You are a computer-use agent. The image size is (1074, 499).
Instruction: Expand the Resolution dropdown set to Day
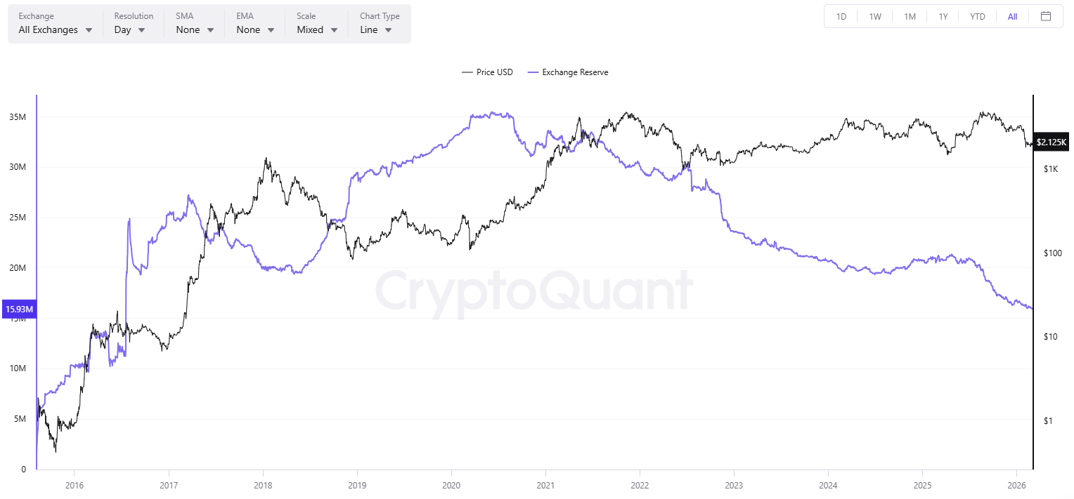129,29
